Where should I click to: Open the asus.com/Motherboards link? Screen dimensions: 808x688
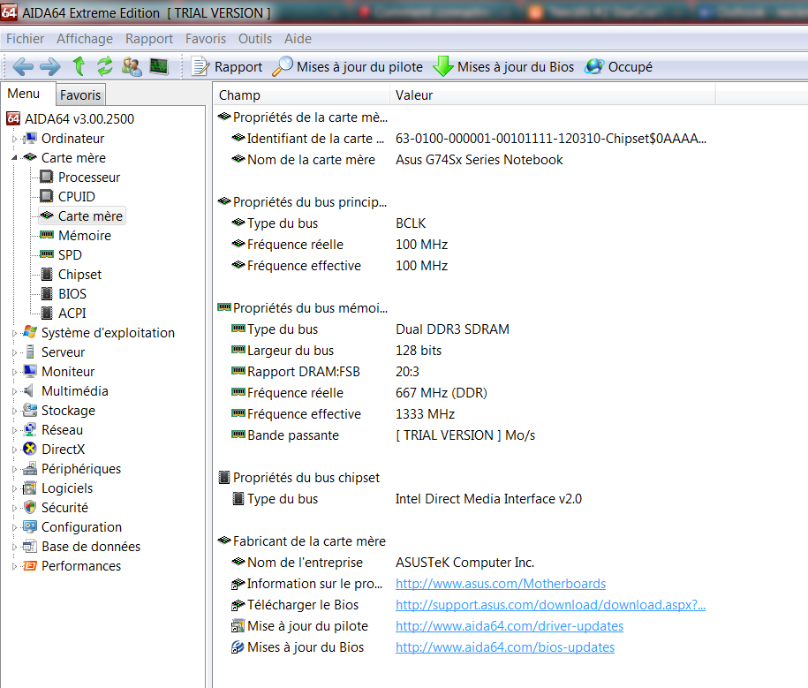pos(501,584)
